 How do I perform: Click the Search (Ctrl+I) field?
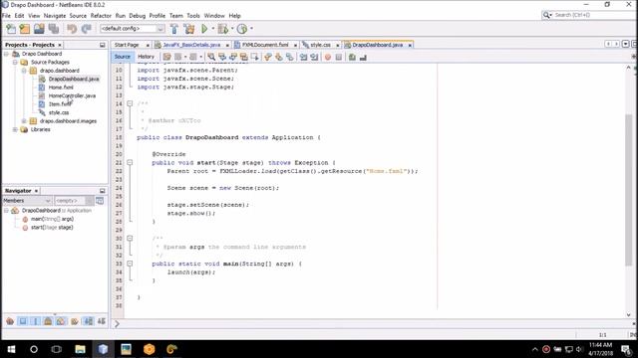point(594,15)
